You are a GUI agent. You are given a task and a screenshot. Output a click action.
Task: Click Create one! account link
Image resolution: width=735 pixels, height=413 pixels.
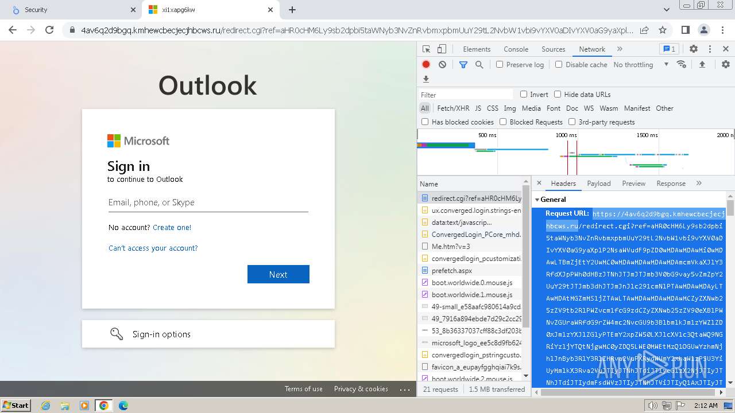click(x=172, y=228)
